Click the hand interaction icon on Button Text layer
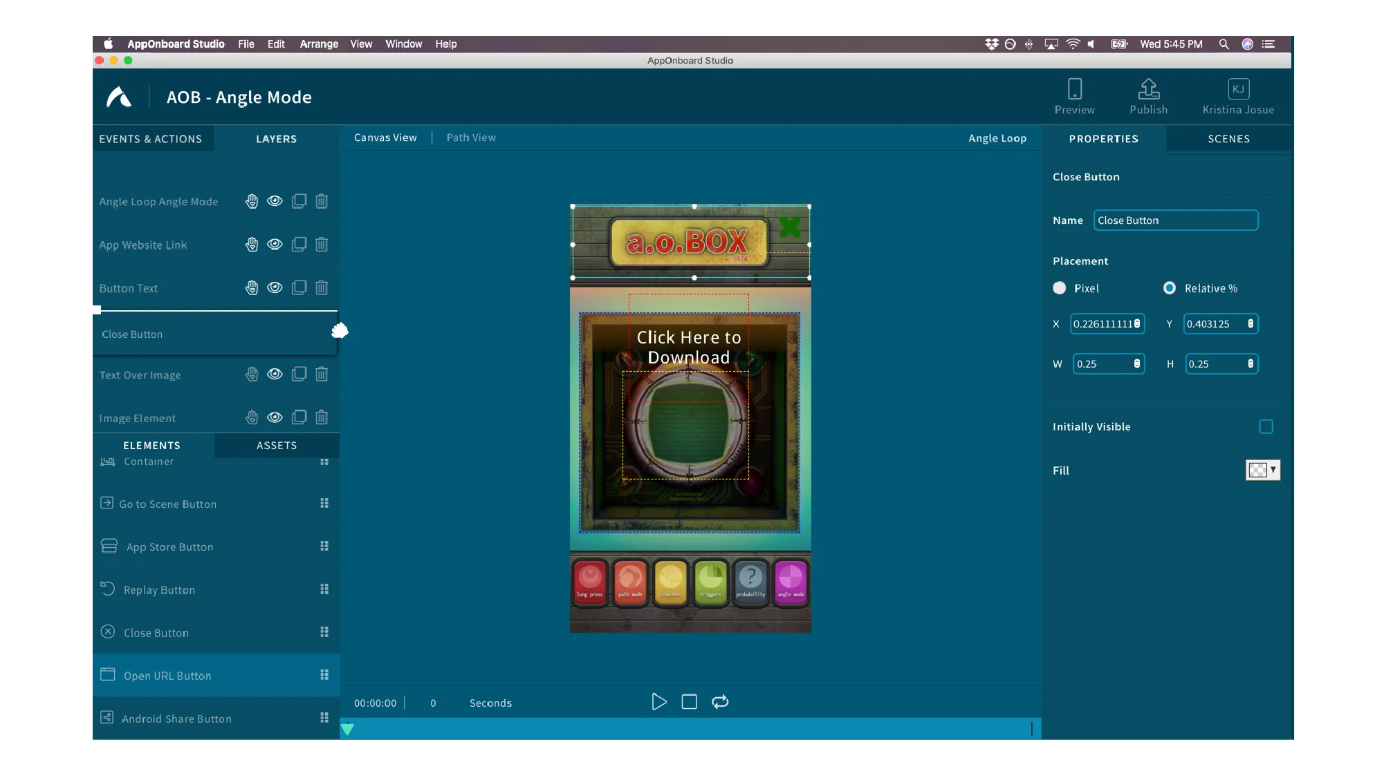This screenshot has width=1384, height=778. [x=252, y=288]
